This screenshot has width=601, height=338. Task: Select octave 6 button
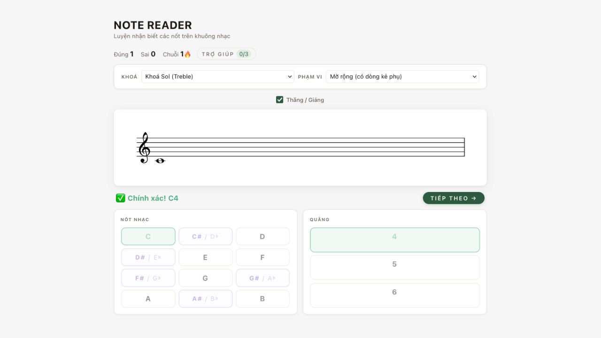coord(395,295)
